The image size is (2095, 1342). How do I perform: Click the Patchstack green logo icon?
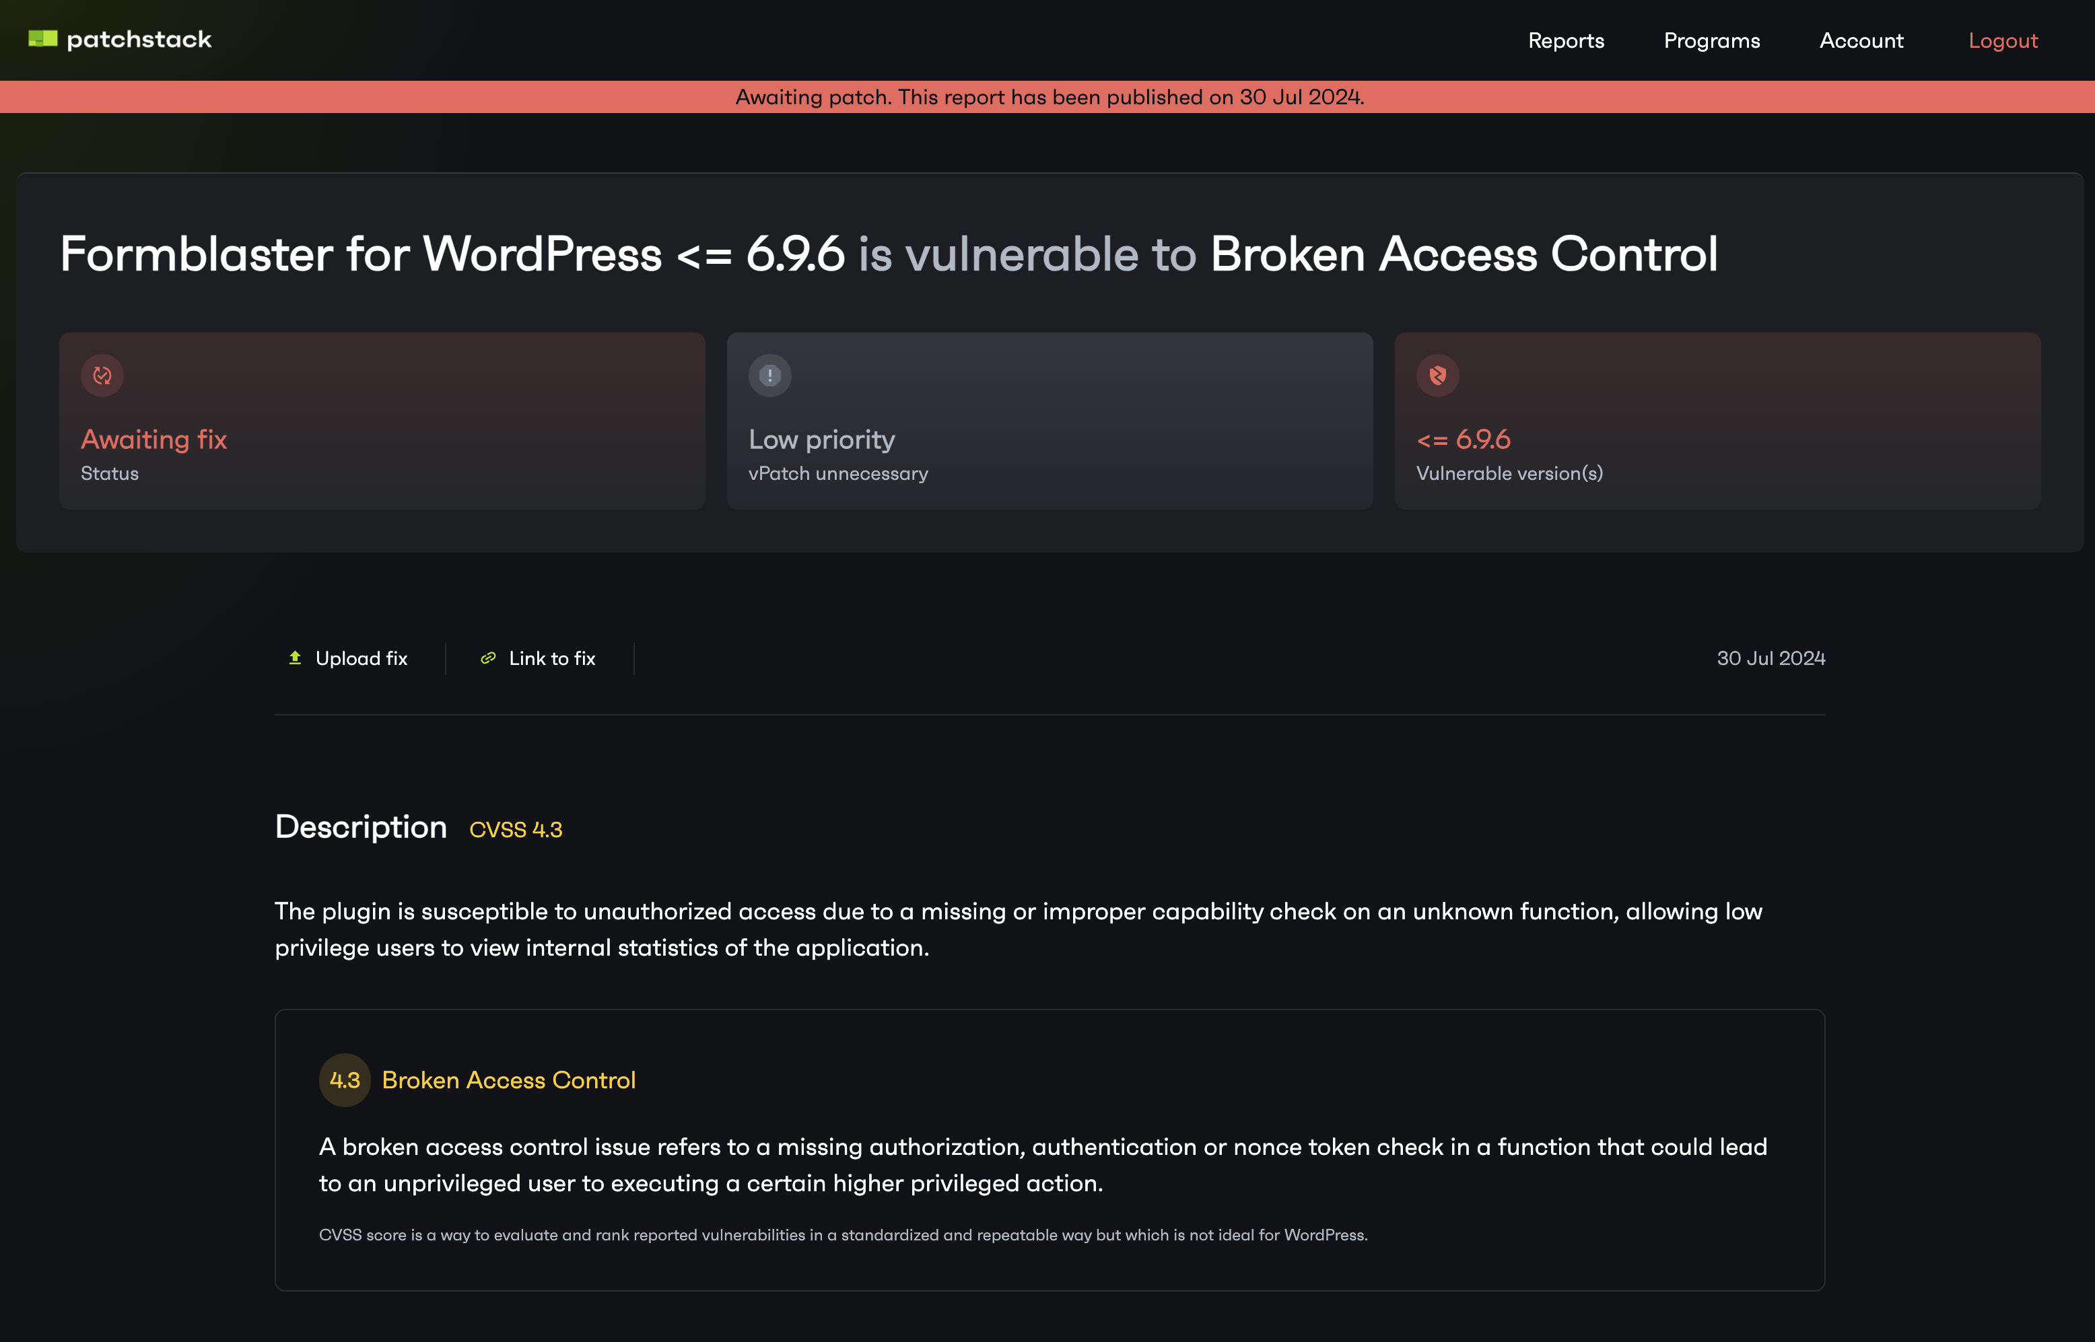point(42,39)
